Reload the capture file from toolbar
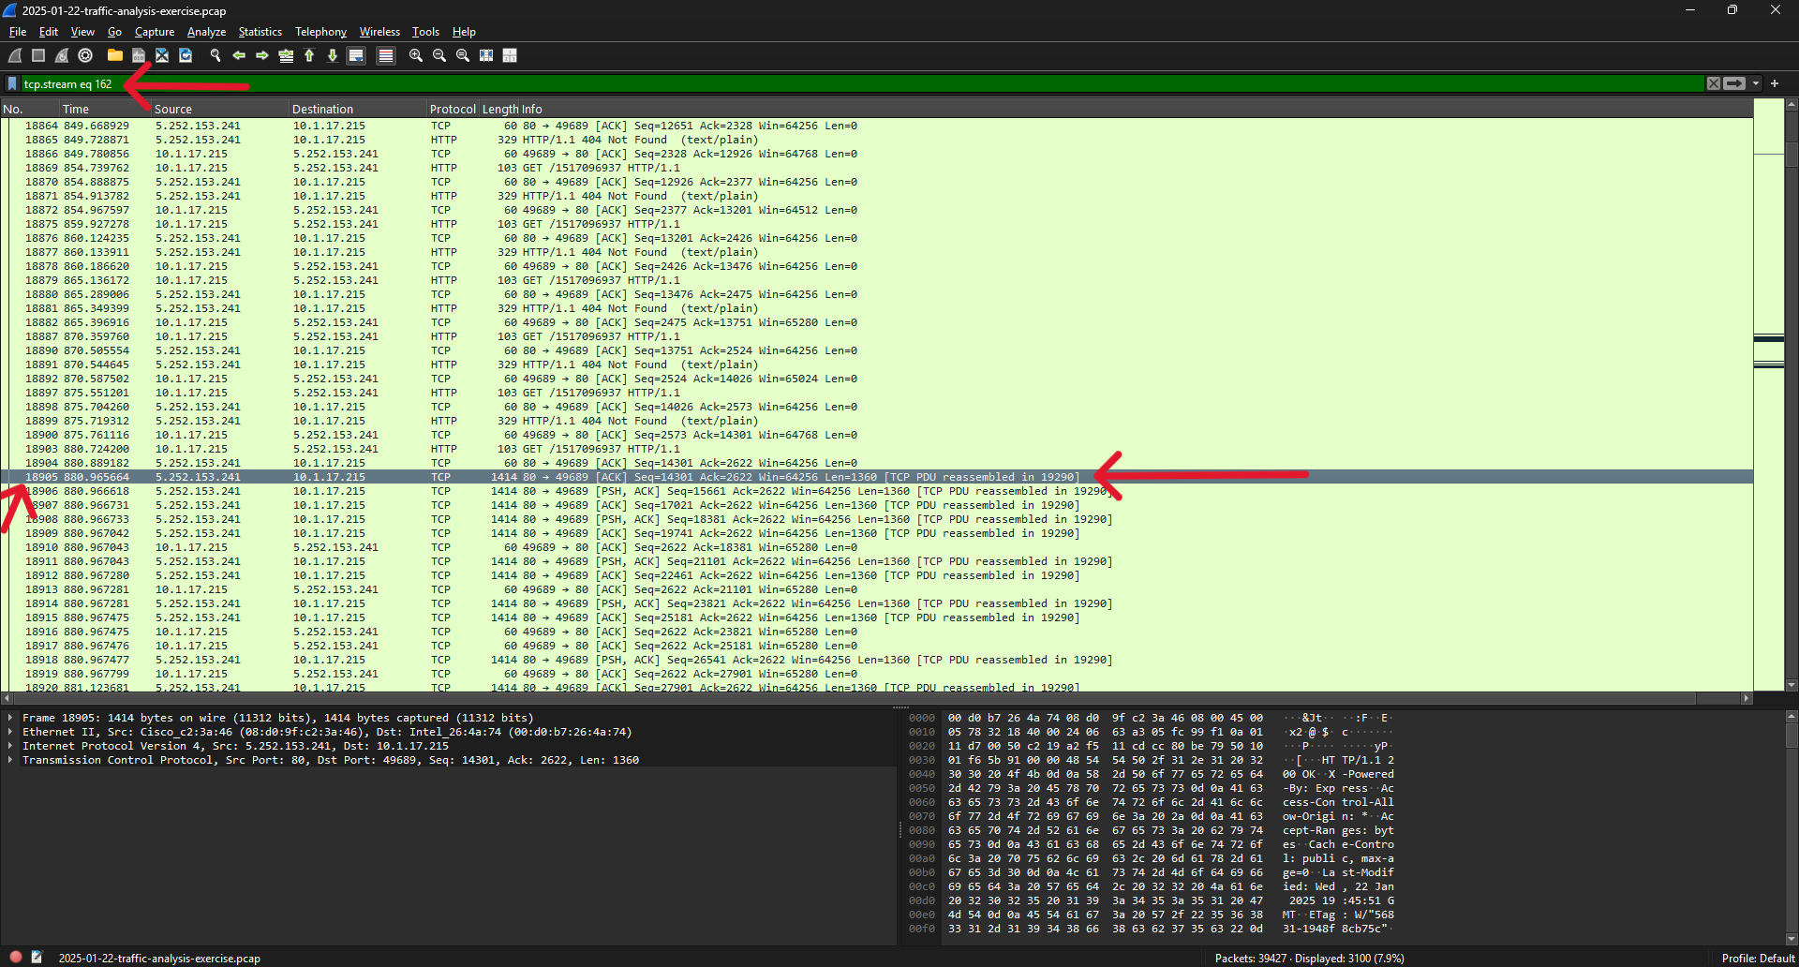 pos(186,56)
